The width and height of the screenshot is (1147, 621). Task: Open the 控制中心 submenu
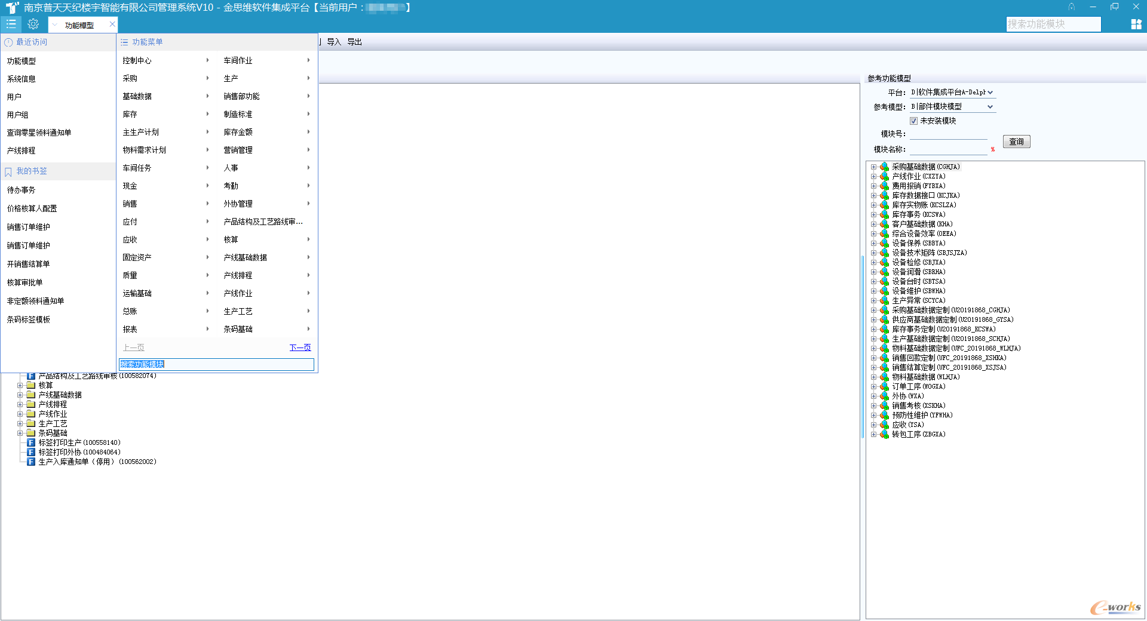click(x=166, y=60)
